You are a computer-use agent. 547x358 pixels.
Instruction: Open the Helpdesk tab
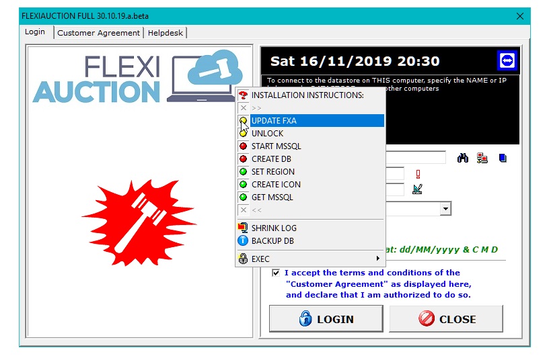[x=165, y=33]
